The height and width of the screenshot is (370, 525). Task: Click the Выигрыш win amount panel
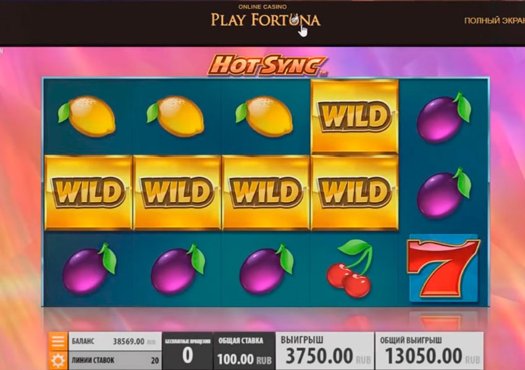click(325, 351)
